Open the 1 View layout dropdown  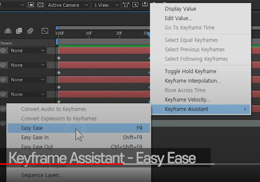coord(106,5)
